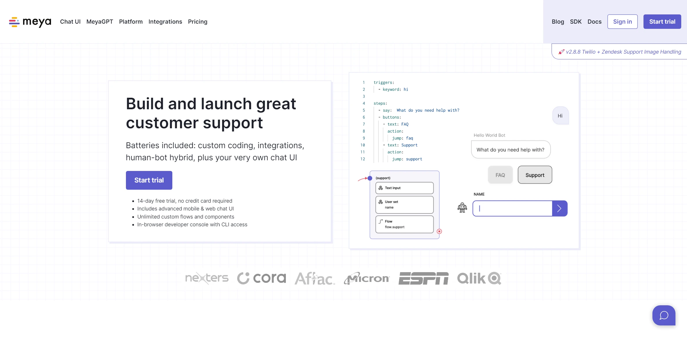Click the cora logo
Viewport: 687px width, 337px height.
[x=262, y=278]
